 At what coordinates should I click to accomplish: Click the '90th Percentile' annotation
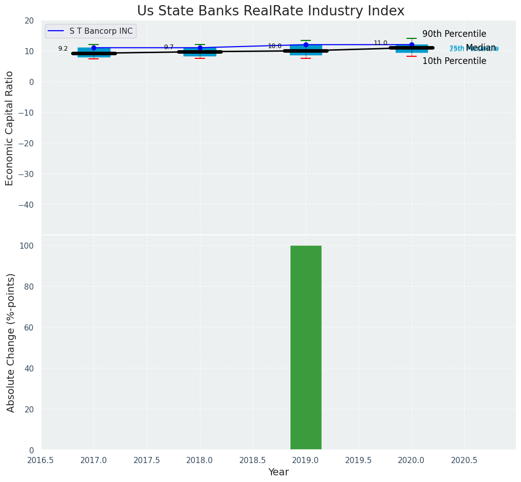[x=454, y=34]
